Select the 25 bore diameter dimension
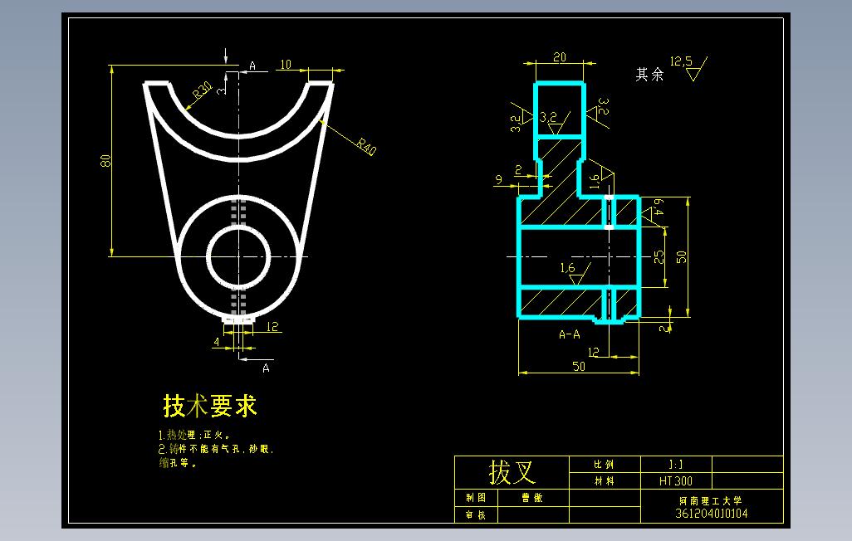Viewport: 852px width, 541px height. click(659, 257)
